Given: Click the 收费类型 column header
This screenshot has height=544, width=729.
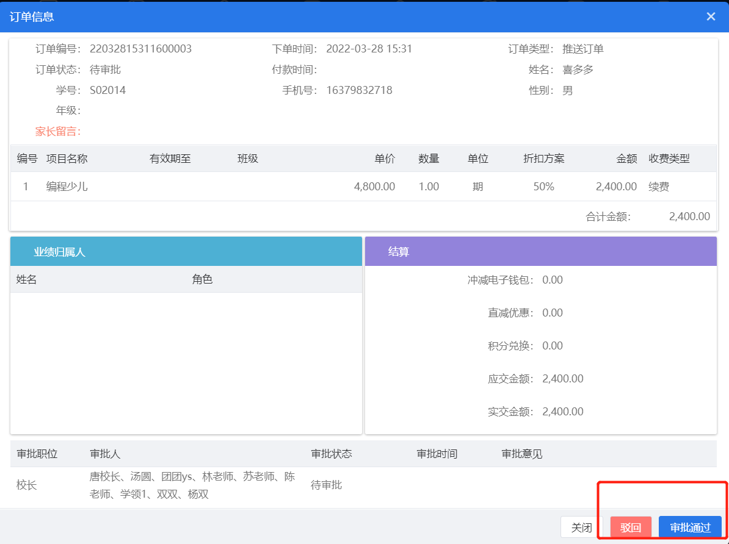Looking at the screenshot, I should pos(669,159).
